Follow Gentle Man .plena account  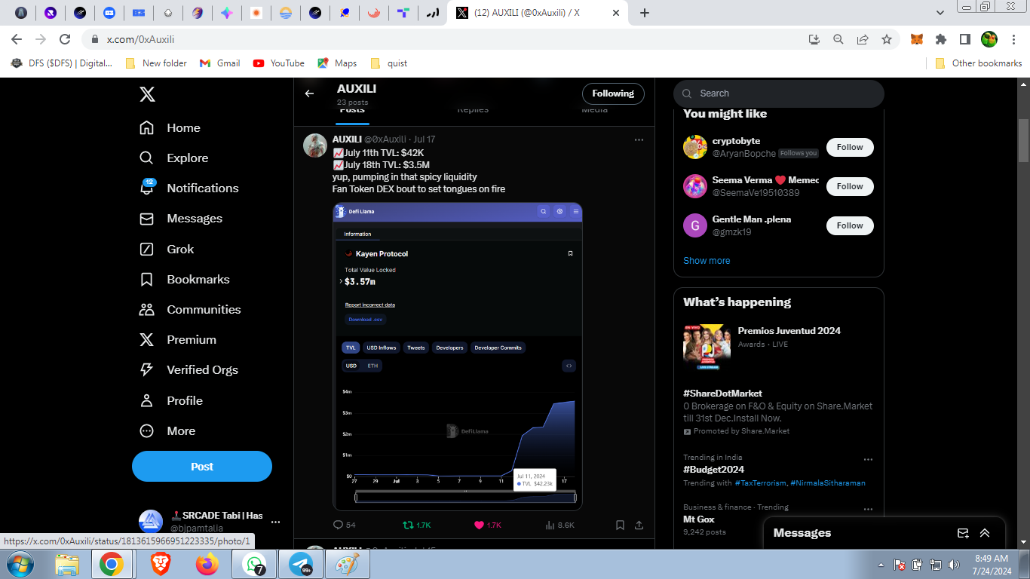pyautogui.click(x=849, y=225)
